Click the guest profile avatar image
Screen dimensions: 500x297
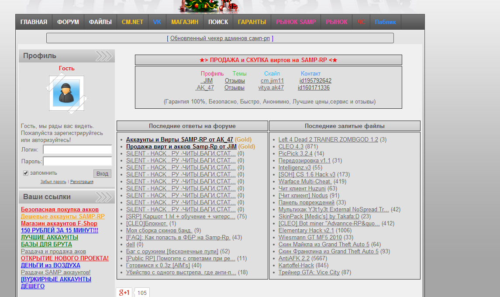pyautogui.click(x=67, y=93)
